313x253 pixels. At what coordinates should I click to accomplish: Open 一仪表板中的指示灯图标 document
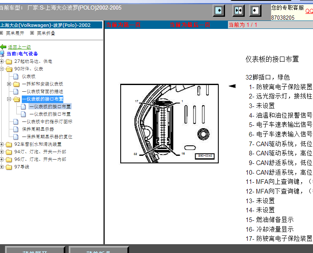tap(47, 122)
